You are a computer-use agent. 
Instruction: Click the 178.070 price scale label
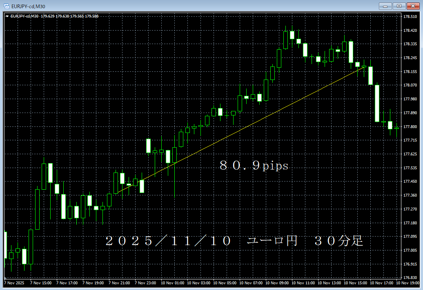(410, 85)
